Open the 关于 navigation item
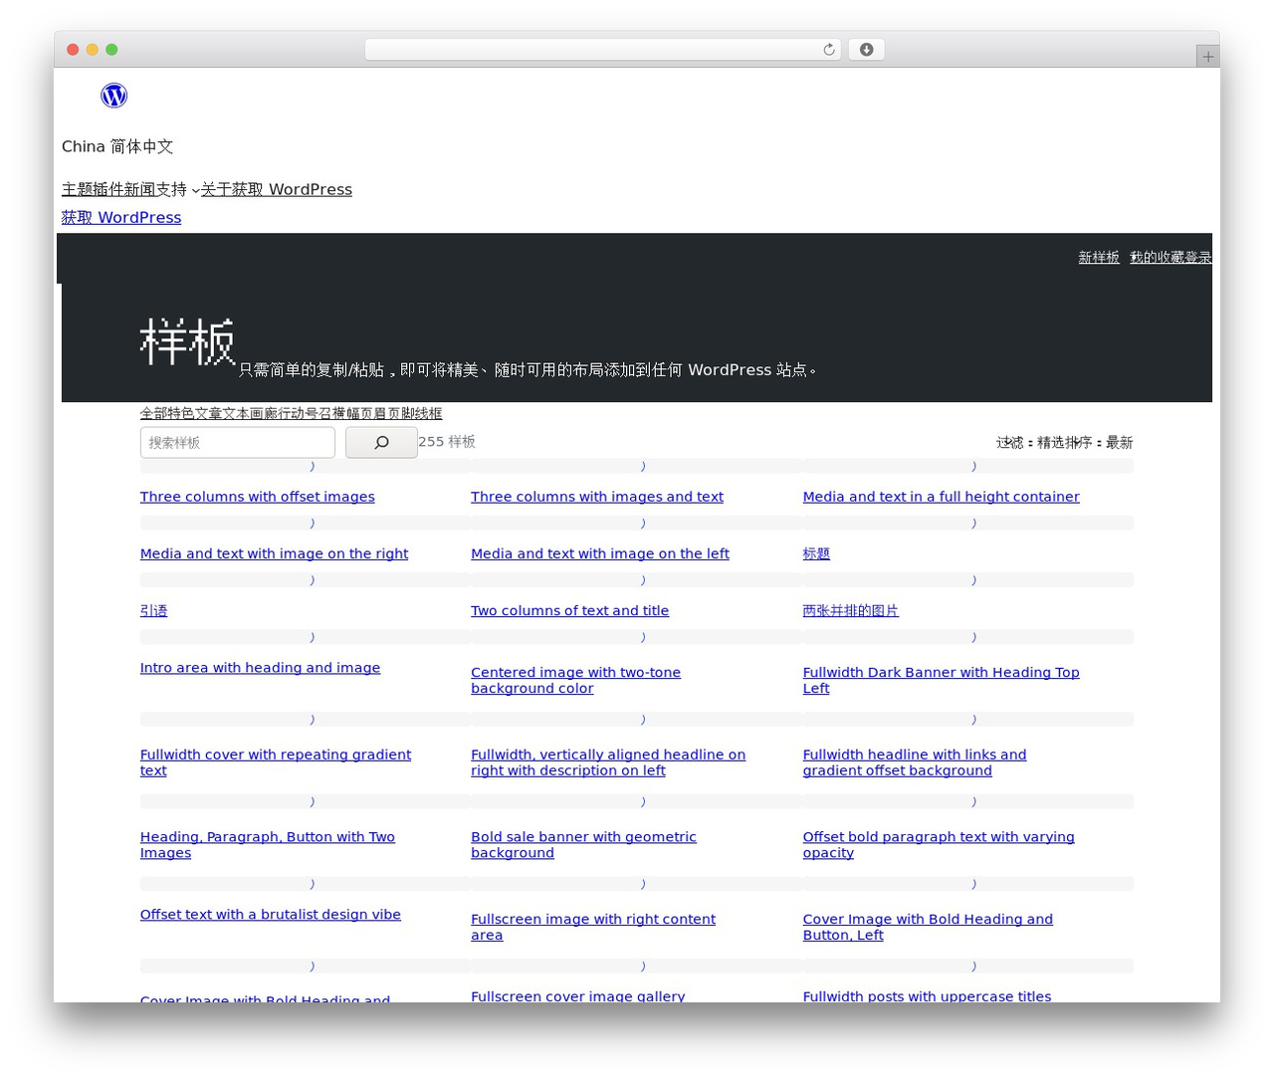The height and width of the screenshot is (1079, 1274). pos(216,190)
